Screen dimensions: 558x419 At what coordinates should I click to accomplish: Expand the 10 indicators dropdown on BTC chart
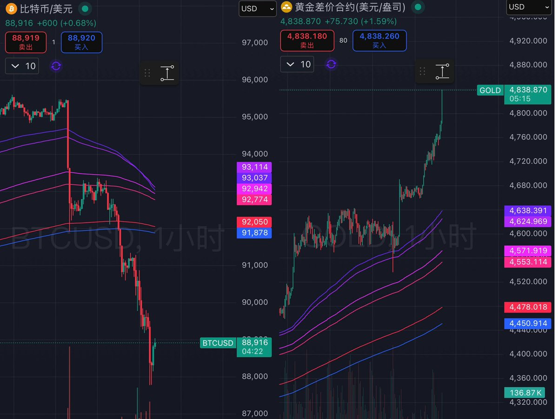[22, 66]
